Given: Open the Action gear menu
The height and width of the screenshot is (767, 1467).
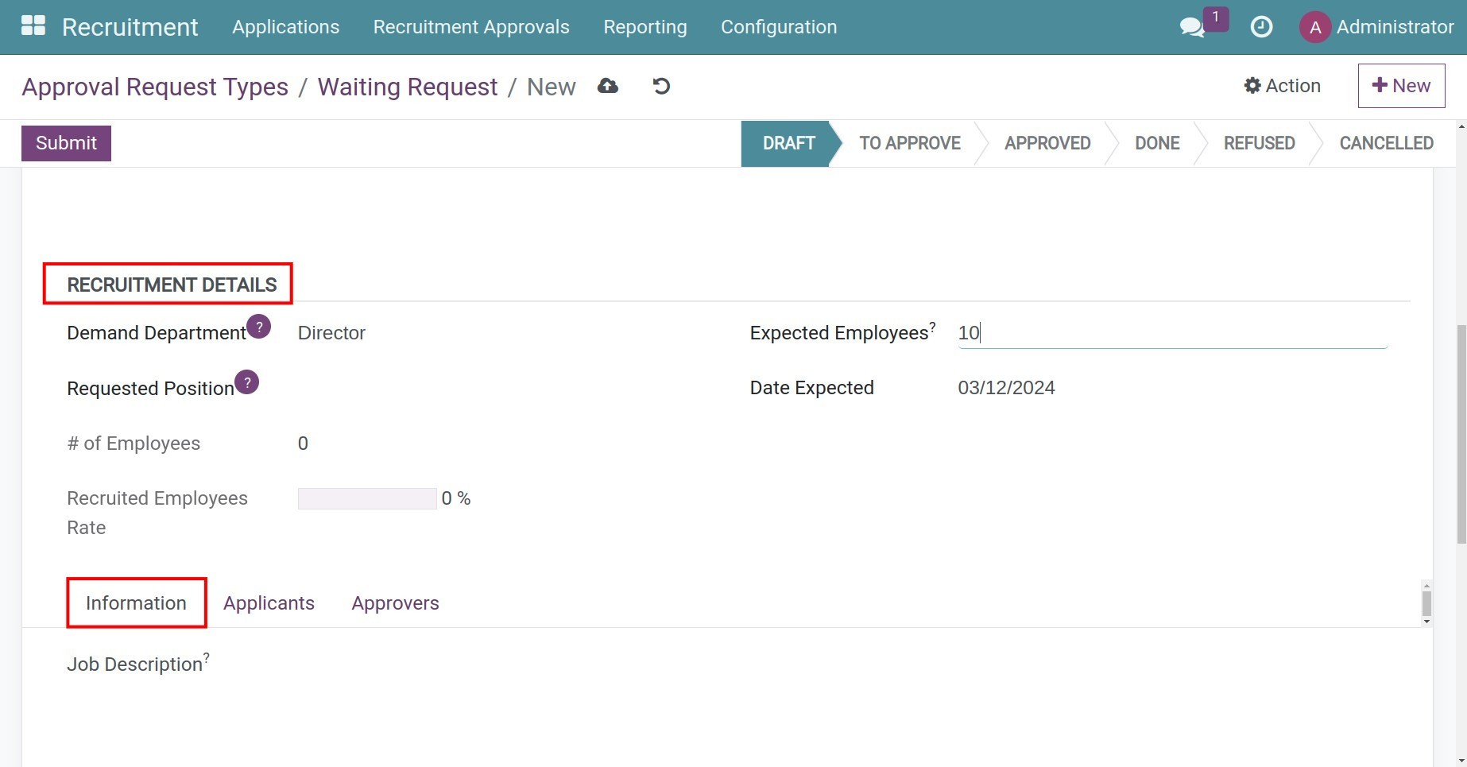Looking at the screenshot, I should pyautogui.click(x=1281, y=85).
